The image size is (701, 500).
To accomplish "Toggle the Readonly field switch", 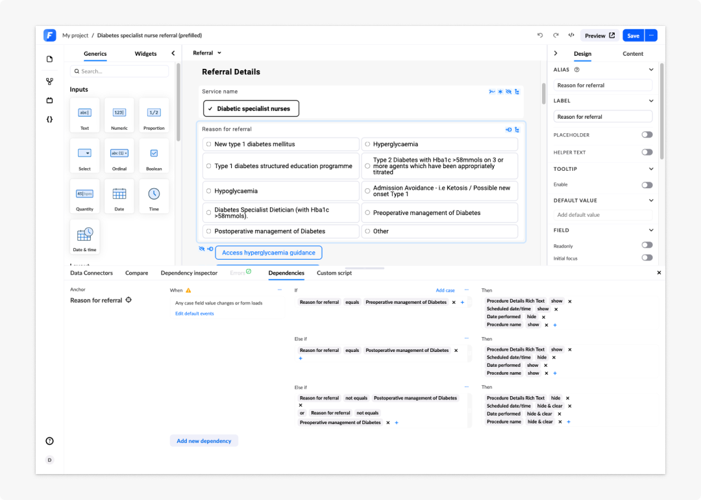I will pos(647,245).
